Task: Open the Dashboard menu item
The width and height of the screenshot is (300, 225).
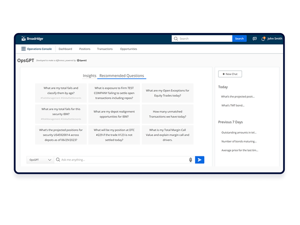Action: (x=65, y=49)
